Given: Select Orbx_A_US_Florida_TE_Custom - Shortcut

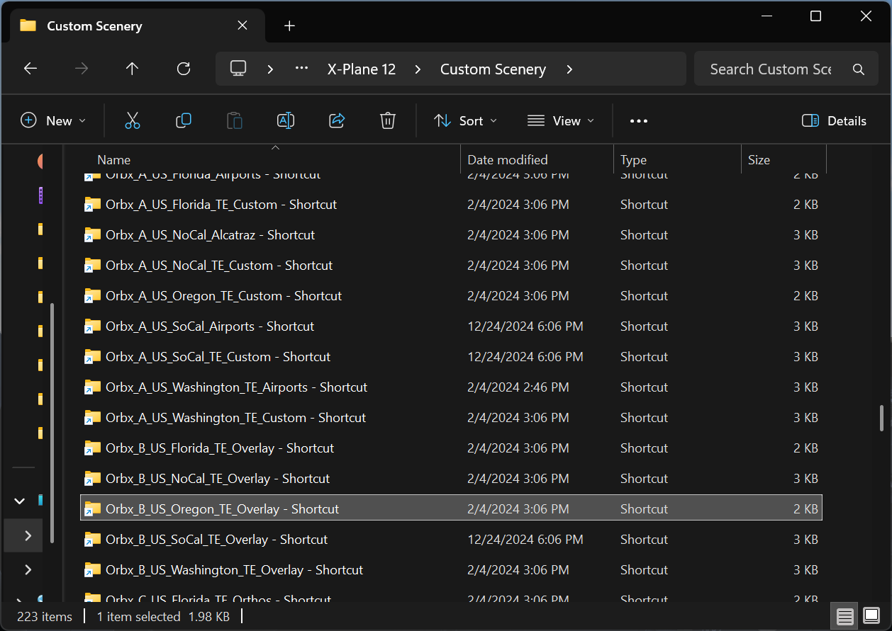Looking at the screenshot, I should pyautogui.click(x=452, y=205).
